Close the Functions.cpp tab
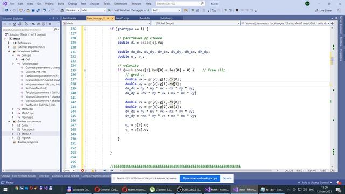345x194 pixels. (112, 18)
